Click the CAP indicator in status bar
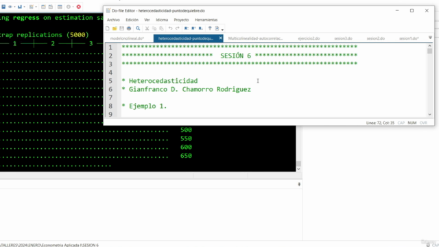This screenshot has height=247, width=439. pos(401,123)
